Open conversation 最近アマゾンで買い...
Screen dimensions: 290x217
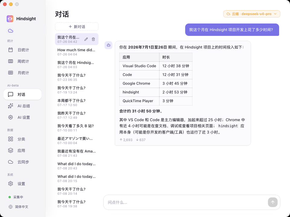77,140
